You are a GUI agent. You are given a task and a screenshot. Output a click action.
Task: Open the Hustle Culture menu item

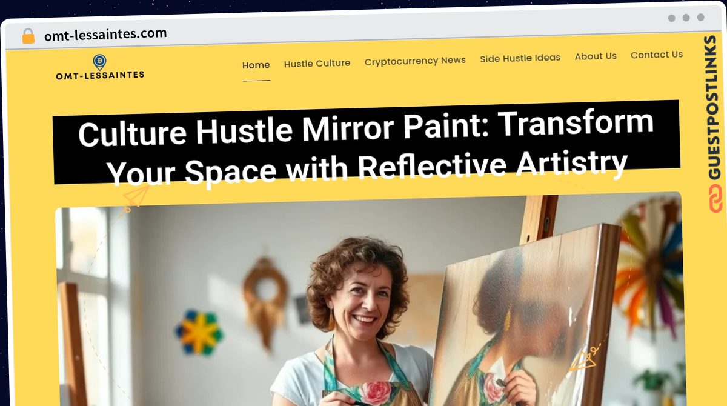(317, 63)
